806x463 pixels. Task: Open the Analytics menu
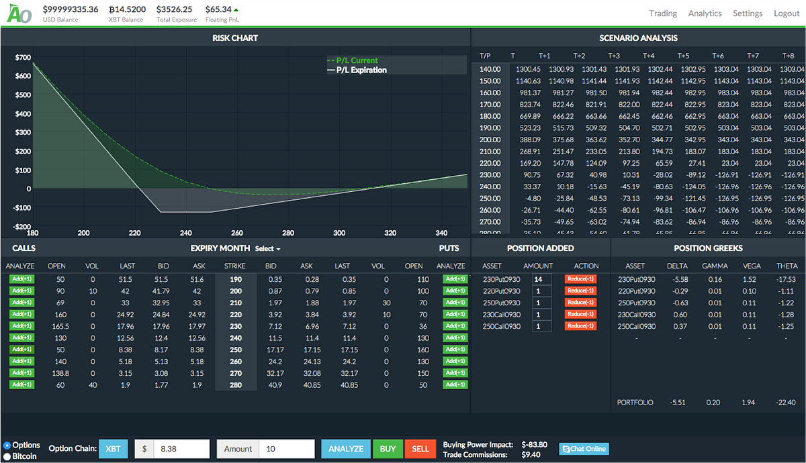click(x=705, y=13)
